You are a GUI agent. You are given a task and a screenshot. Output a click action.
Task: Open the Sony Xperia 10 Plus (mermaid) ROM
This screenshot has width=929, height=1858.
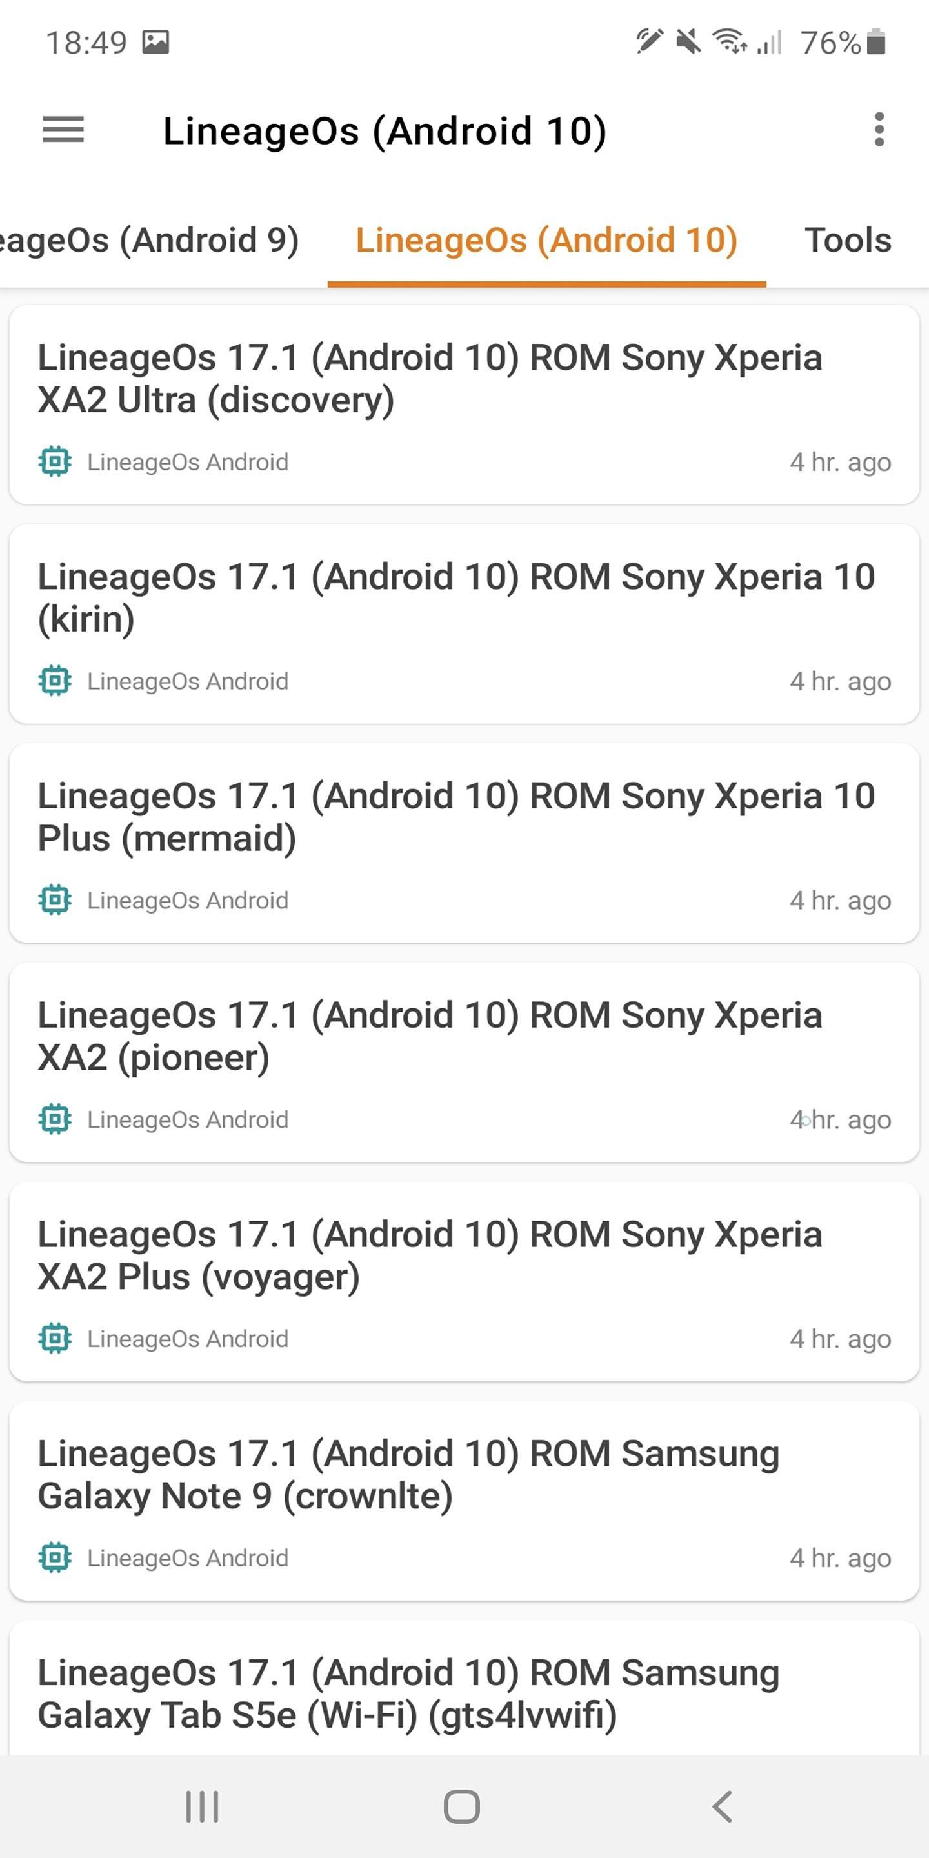click(456, 817)
